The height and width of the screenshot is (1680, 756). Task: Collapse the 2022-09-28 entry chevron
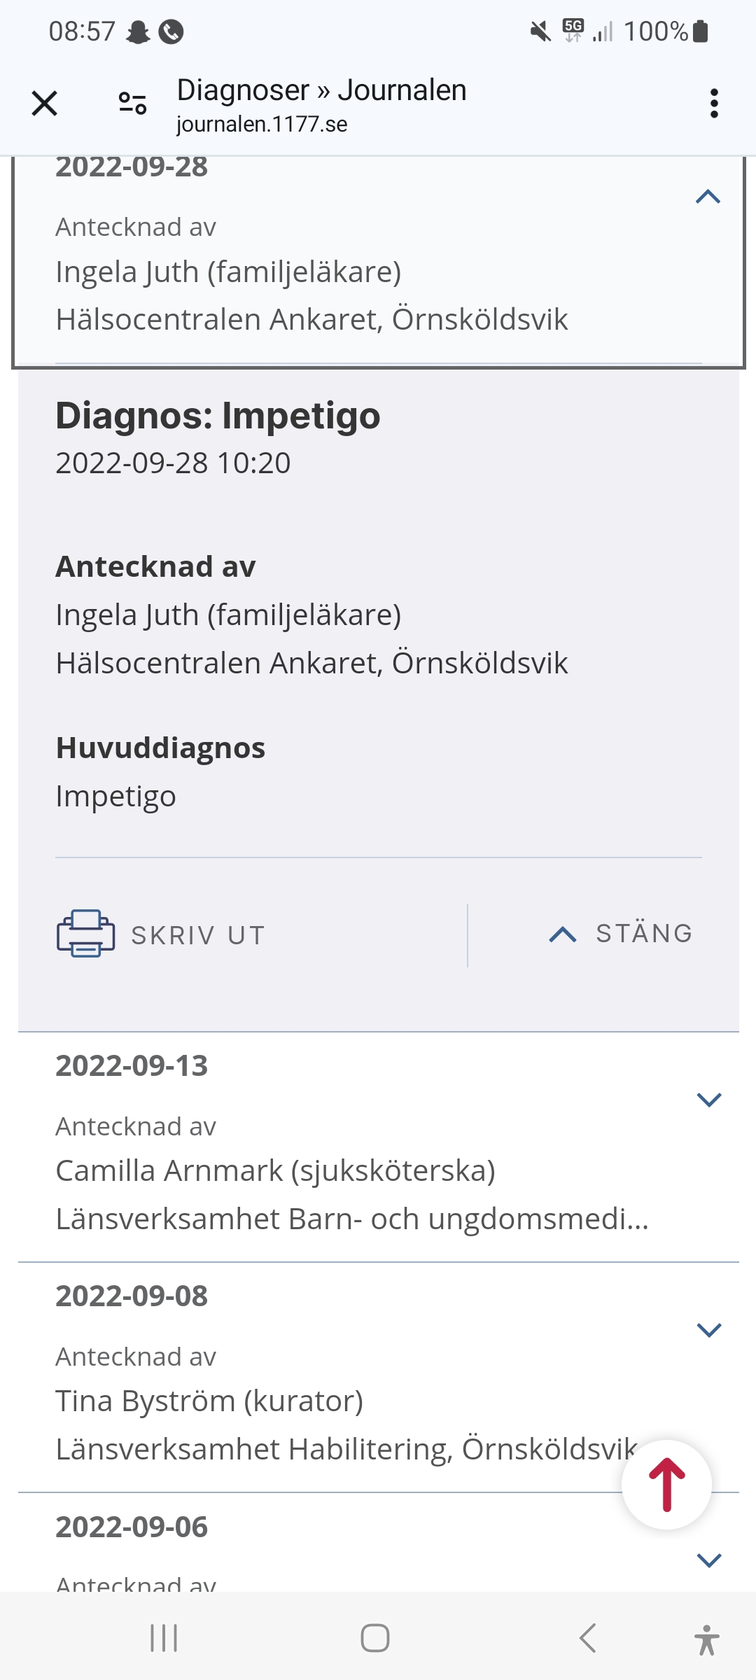tap(708, 197)
